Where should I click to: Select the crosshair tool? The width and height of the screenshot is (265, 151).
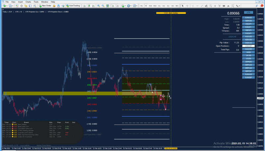coord(187,6)
